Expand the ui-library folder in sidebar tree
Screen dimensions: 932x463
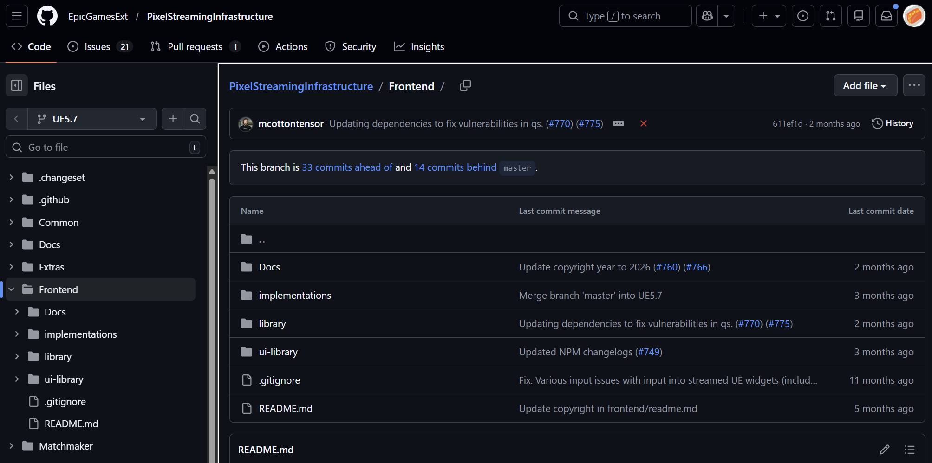point(17,379)
